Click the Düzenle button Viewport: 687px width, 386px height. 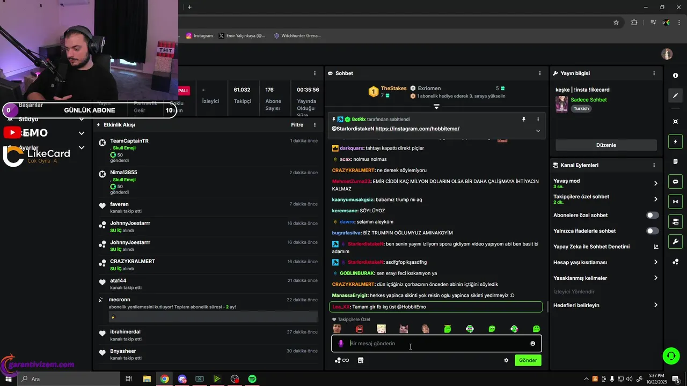(606, 145)
